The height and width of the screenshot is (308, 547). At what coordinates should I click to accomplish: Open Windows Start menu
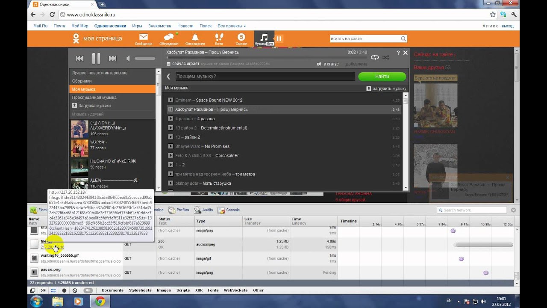[x=36, y=301]
